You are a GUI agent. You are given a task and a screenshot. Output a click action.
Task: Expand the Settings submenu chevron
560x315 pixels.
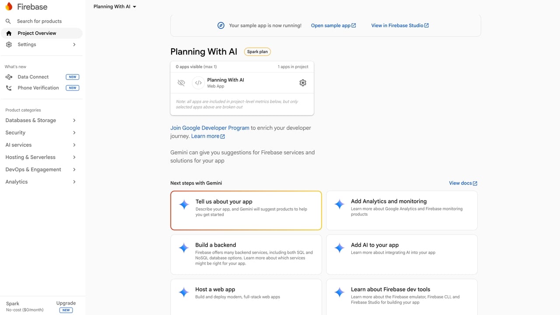click(74, 45)
